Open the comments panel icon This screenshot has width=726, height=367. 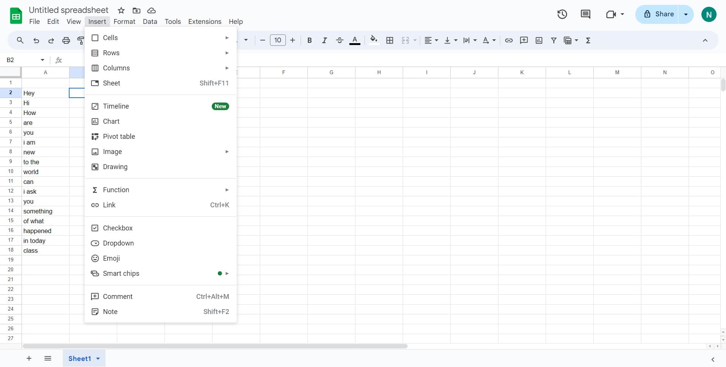[x=585, y=14]
